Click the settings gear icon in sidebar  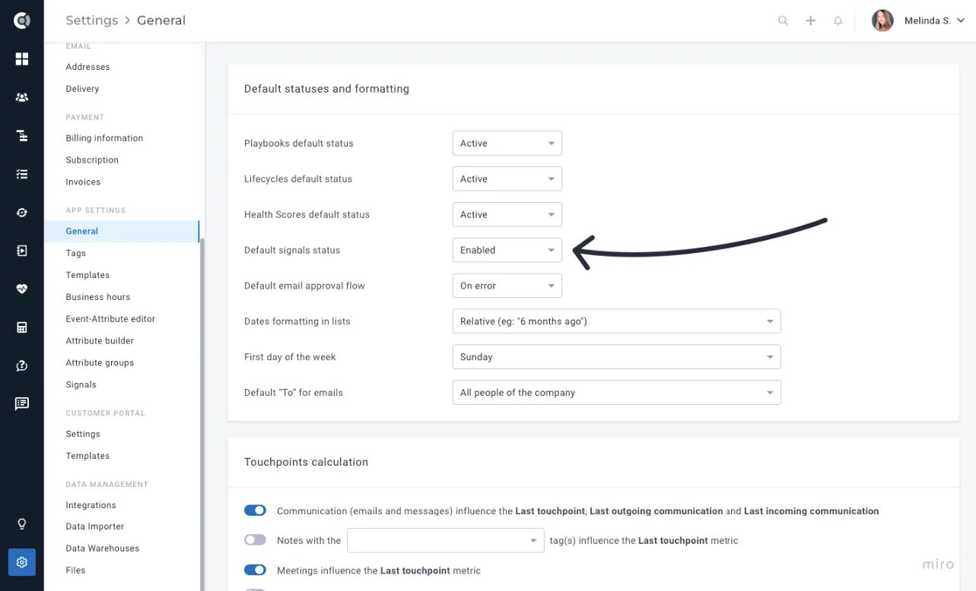22,562
